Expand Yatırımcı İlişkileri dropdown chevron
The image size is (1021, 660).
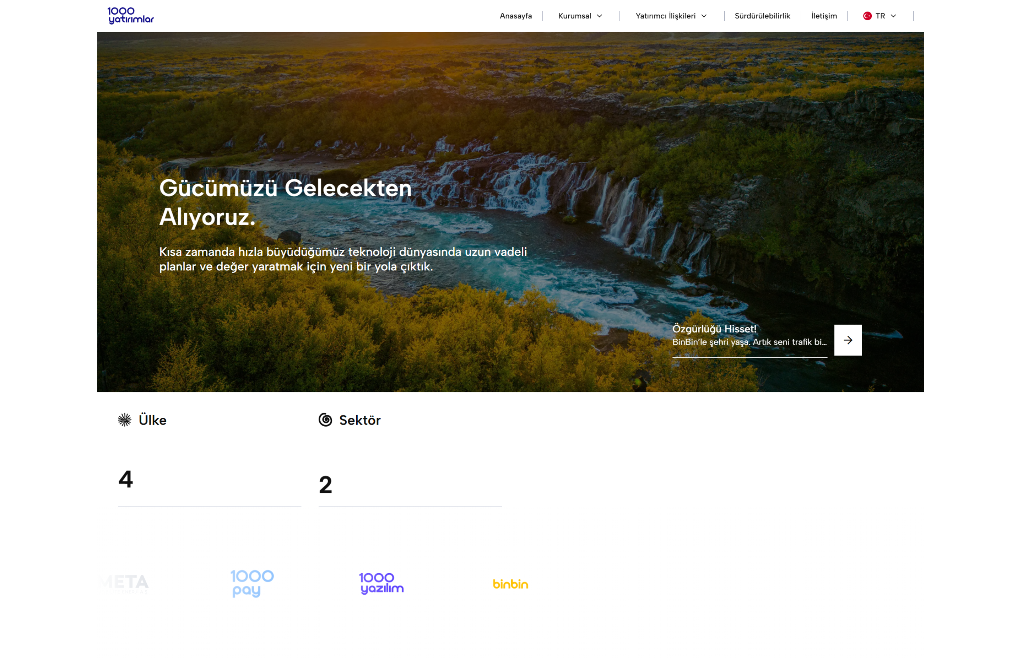pos(704,16)
